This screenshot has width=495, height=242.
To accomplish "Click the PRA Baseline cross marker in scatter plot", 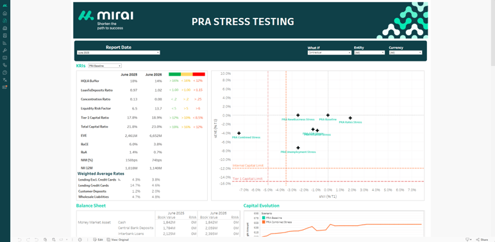I will [328, 115].
